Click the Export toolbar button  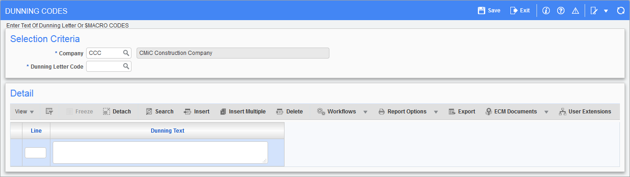click(x=462, y=112)
